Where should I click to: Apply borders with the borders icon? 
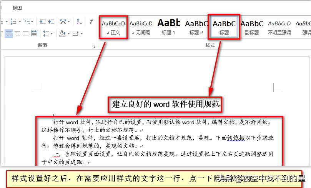[75, 33]
